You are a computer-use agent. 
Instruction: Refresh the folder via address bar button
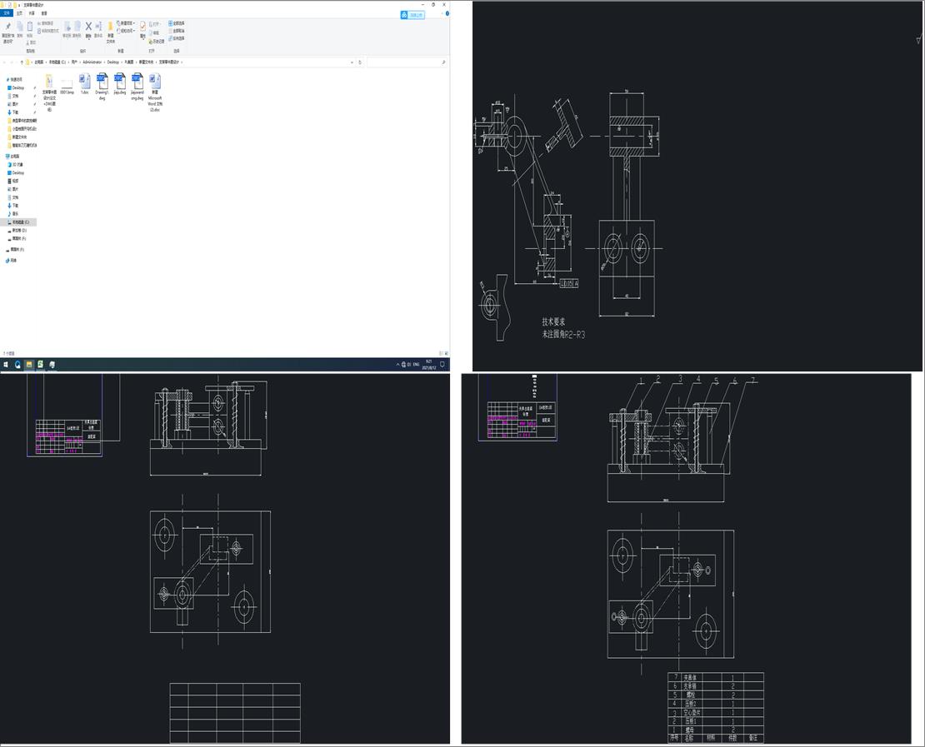tap(360, 62)
